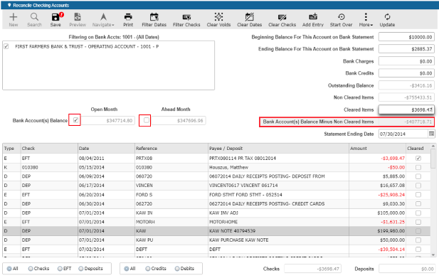The width and height of the screenshot is (439, 278).
Task: Open Filter Dates
Action: coord(154,20)
